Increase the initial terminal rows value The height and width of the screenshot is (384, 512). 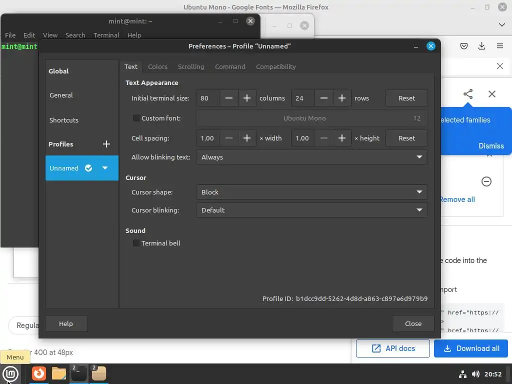click(x=342, y=98)
